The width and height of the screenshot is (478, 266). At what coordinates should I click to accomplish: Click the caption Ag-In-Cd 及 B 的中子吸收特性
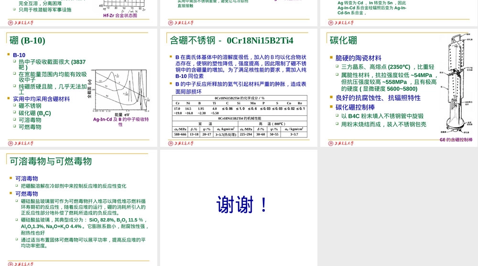coord(121,122)
